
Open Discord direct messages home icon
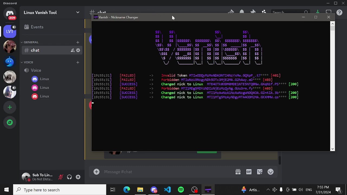point(10,14)
